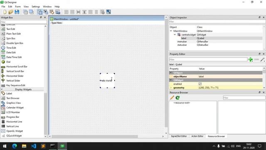Click the Resource Browser filter field
The width and height of the screenshot is (266, 150).
[x=244, y=97]
